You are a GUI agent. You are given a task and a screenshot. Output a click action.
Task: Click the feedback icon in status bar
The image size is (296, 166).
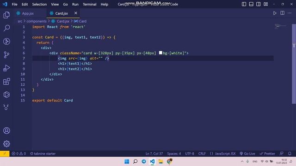(282, 154)
